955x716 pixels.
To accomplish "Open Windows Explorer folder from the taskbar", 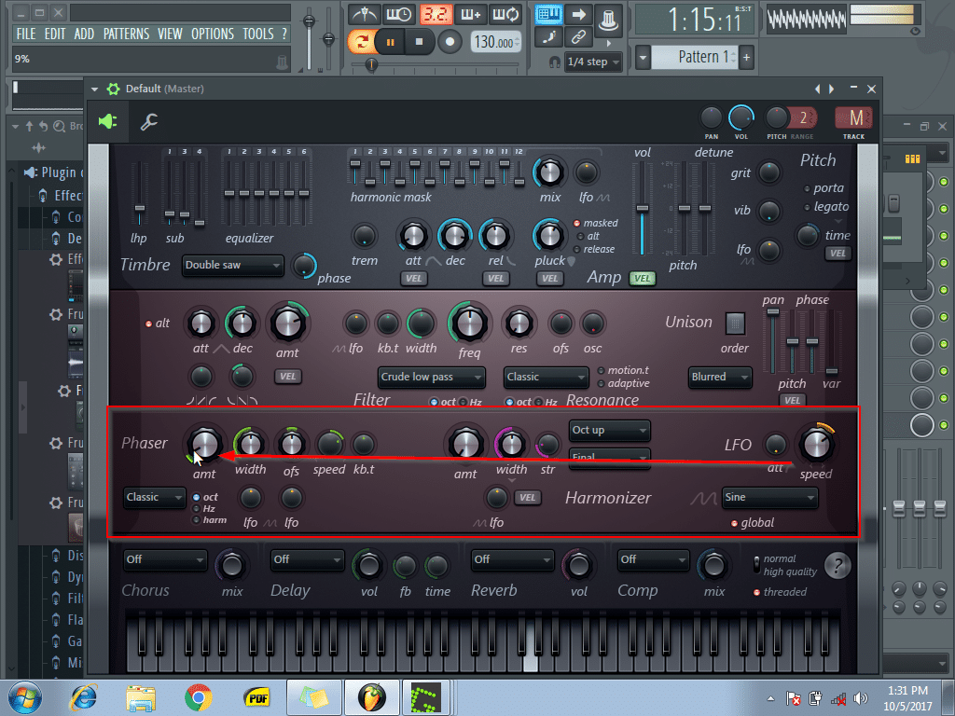I will pos(141,697).
